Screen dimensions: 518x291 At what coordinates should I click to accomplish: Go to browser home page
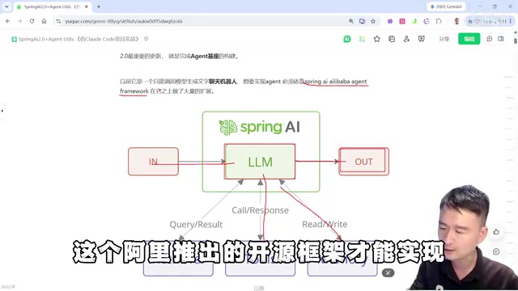tap(44, 21)
